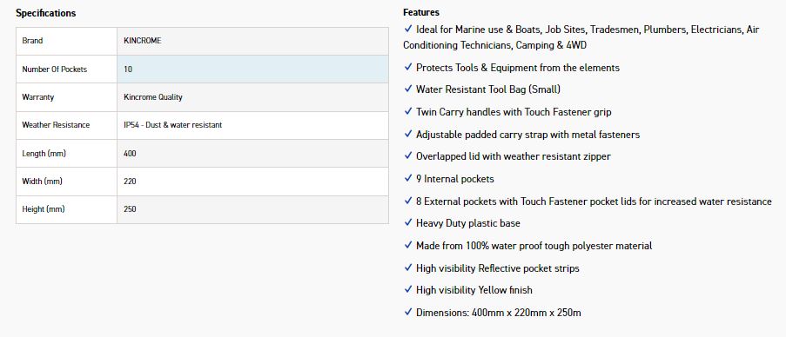Click checkmark beside High visibility Yellow finish
786x337 pixels.
click(x=408, y=289)
